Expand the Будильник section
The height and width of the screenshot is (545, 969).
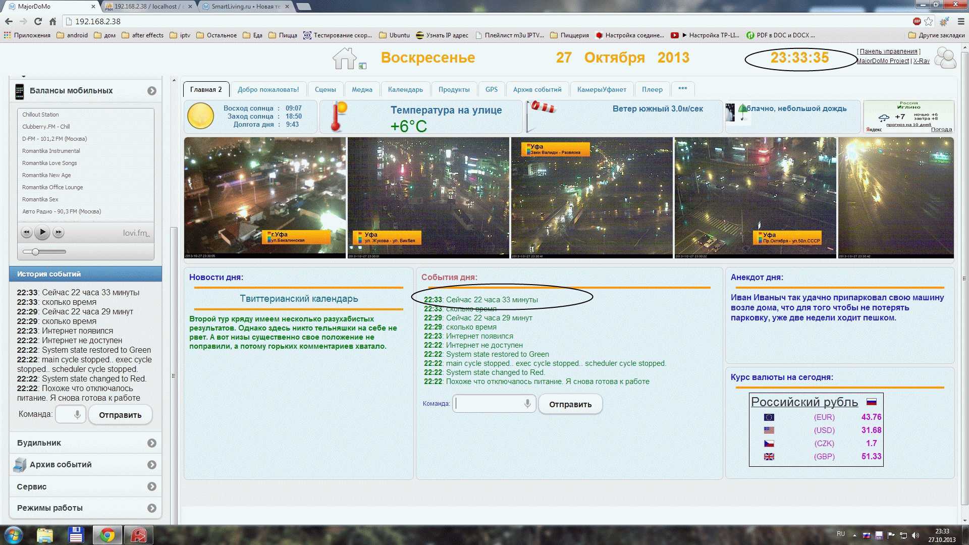152,443
